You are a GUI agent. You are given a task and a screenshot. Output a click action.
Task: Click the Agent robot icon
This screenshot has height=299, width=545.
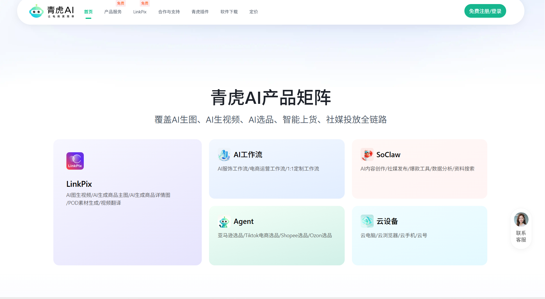click(x=224, y=221)
